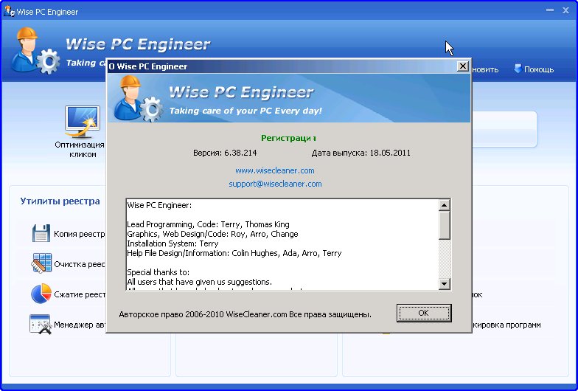The width and height of the screenshot is (578, 391).
Task: Close the Wise PC Engineer main window
Action: point(566,10)
